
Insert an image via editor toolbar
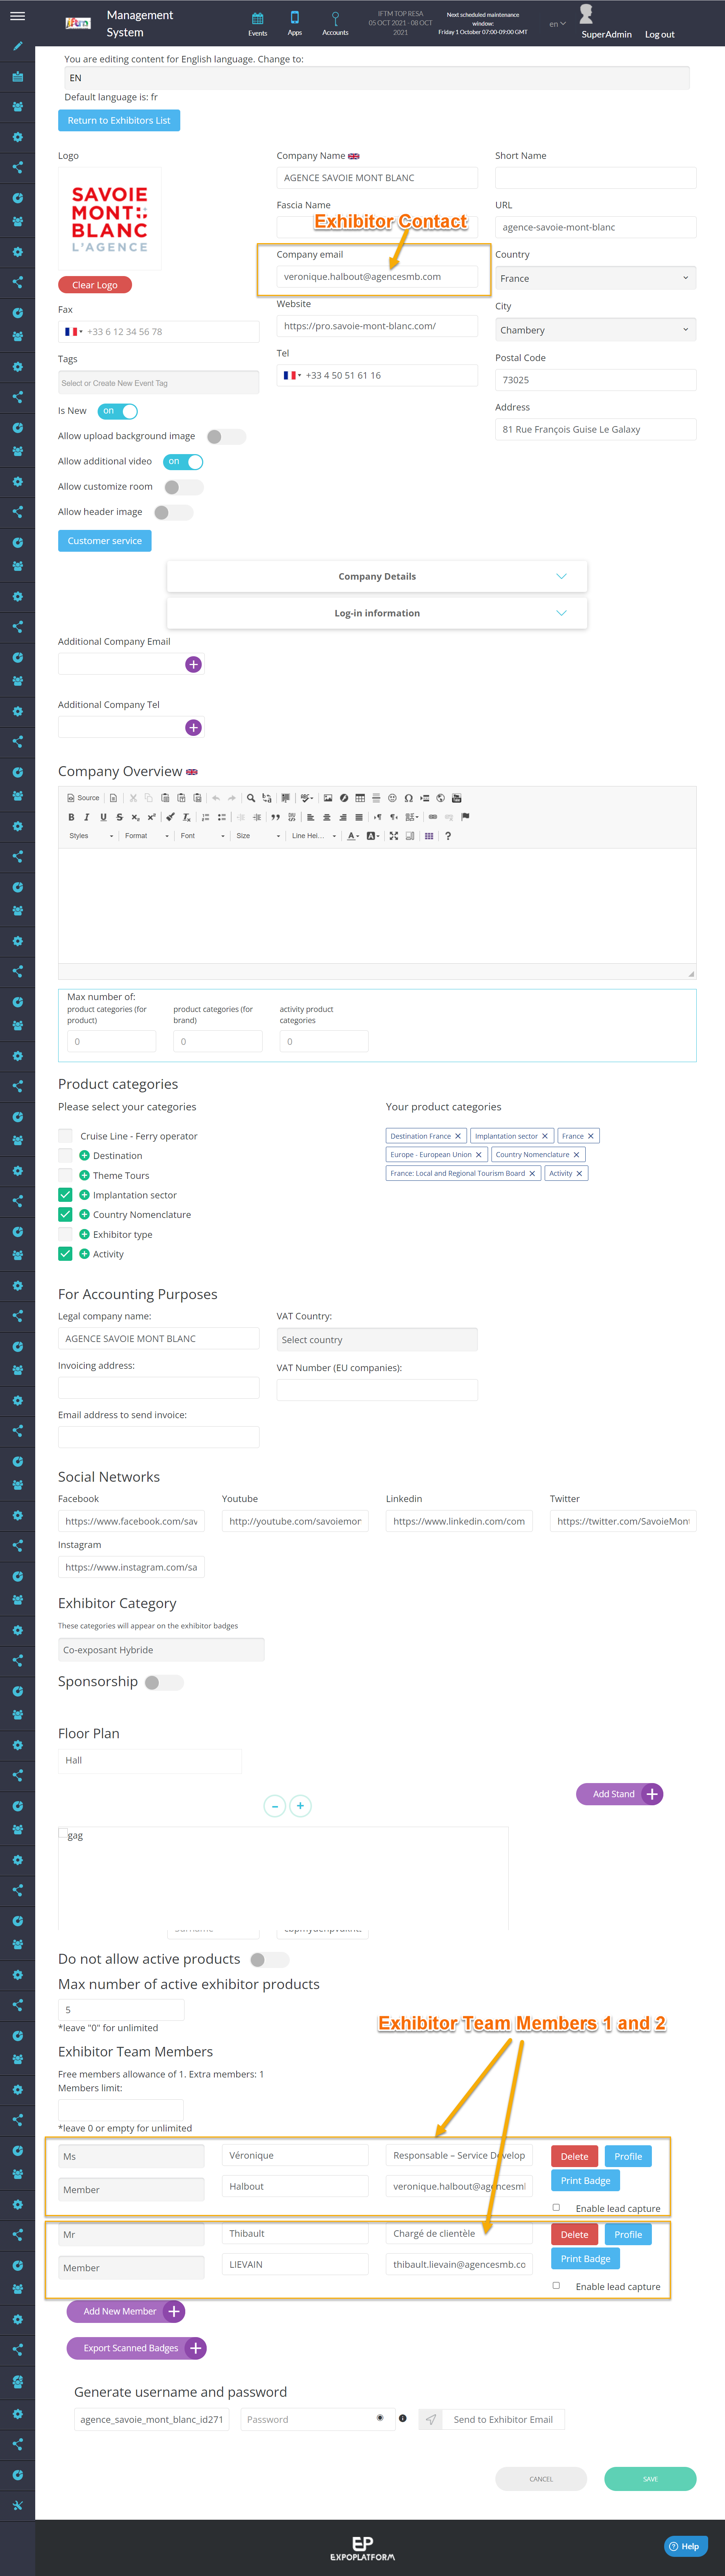[328, 798]
